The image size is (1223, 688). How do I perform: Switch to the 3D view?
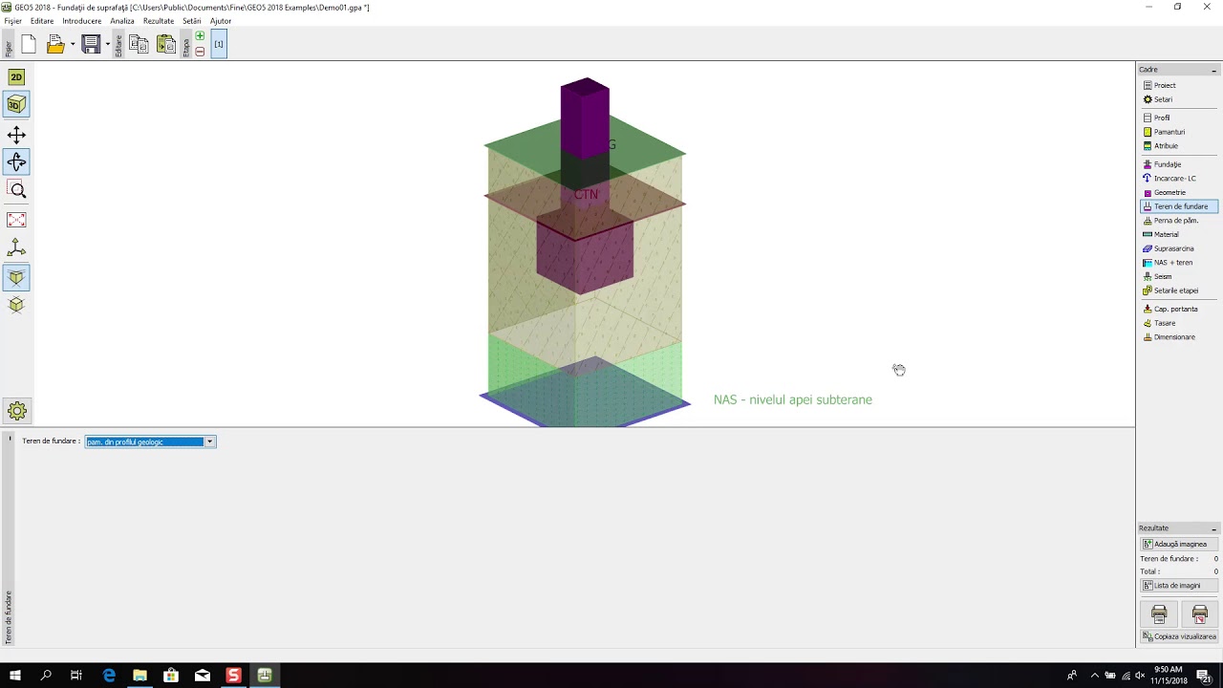(x=16, y=104)
